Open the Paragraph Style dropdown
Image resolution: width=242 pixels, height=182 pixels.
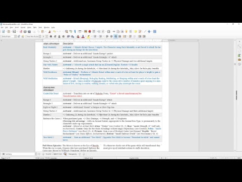(15, 36)
